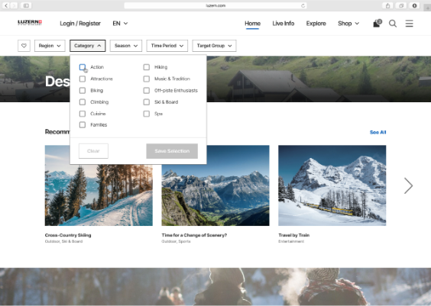The height and width of the screenshot is (306, 431).
Task: Click the search magnifier icon
Action: point(393,24)
